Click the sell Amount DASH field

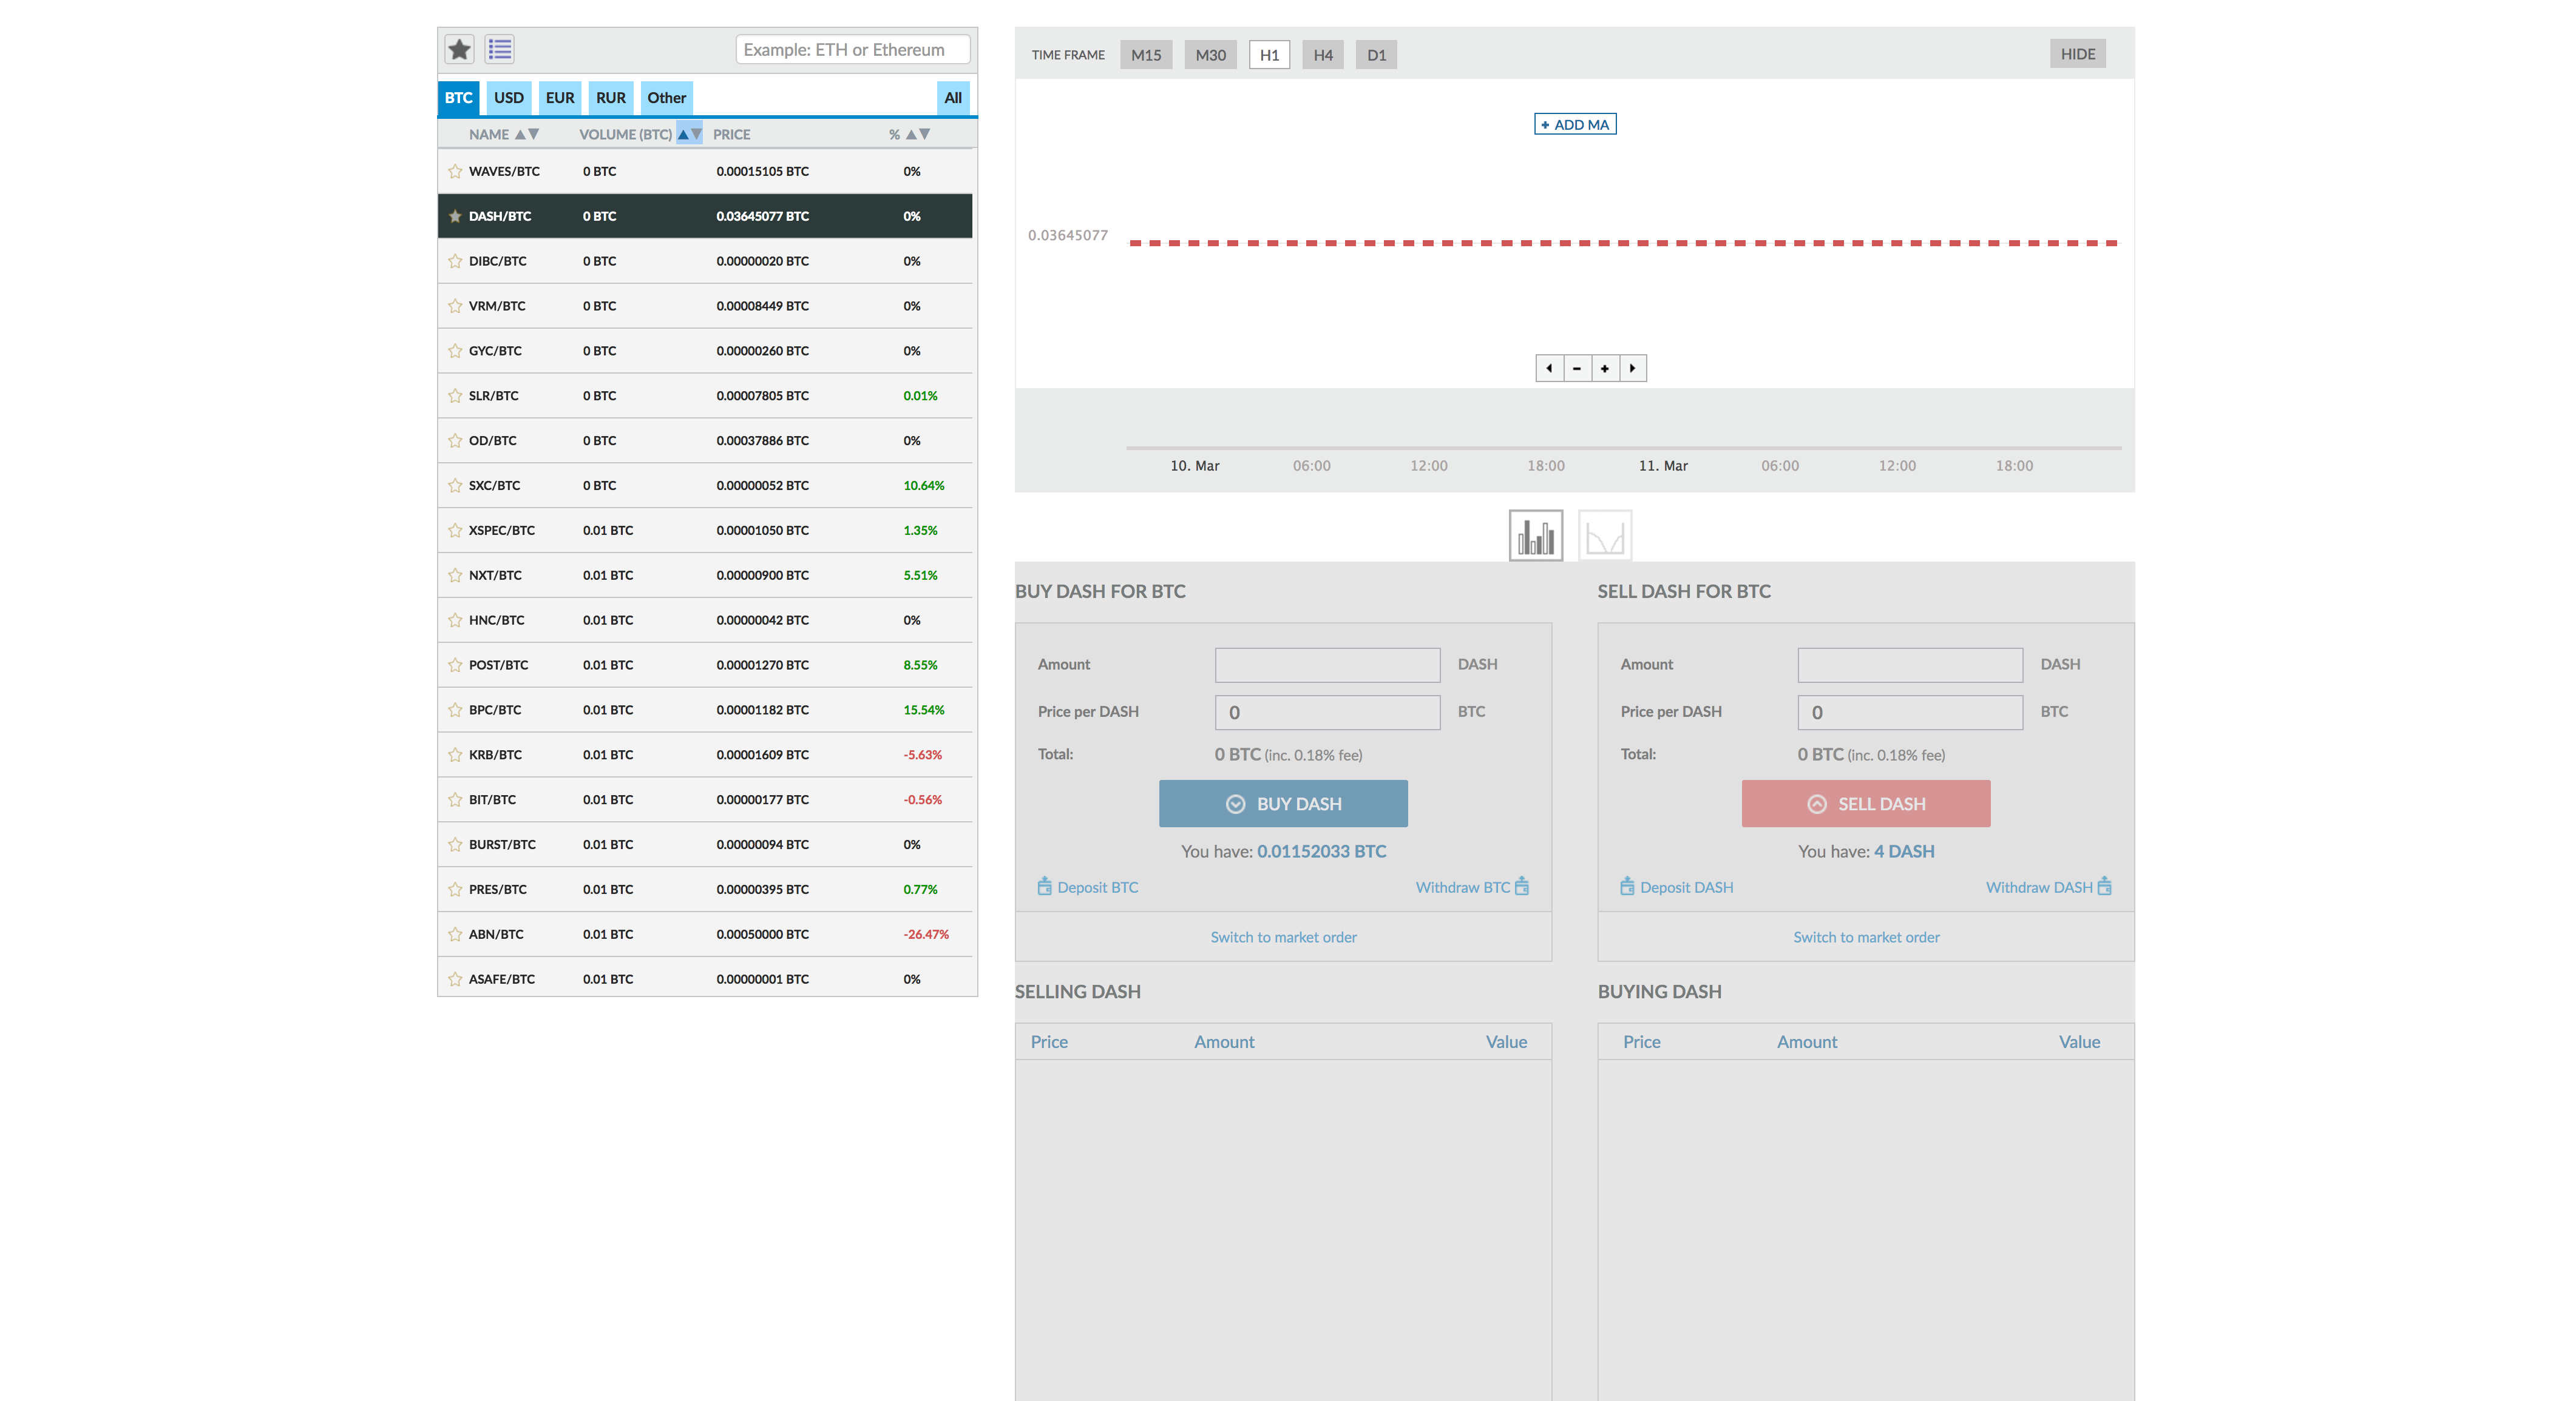[x=1910, y=665]
